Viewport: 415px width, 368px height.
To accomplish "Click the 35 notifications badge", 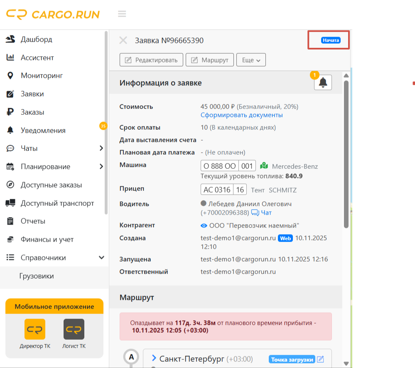I will (x=103, y=126).
